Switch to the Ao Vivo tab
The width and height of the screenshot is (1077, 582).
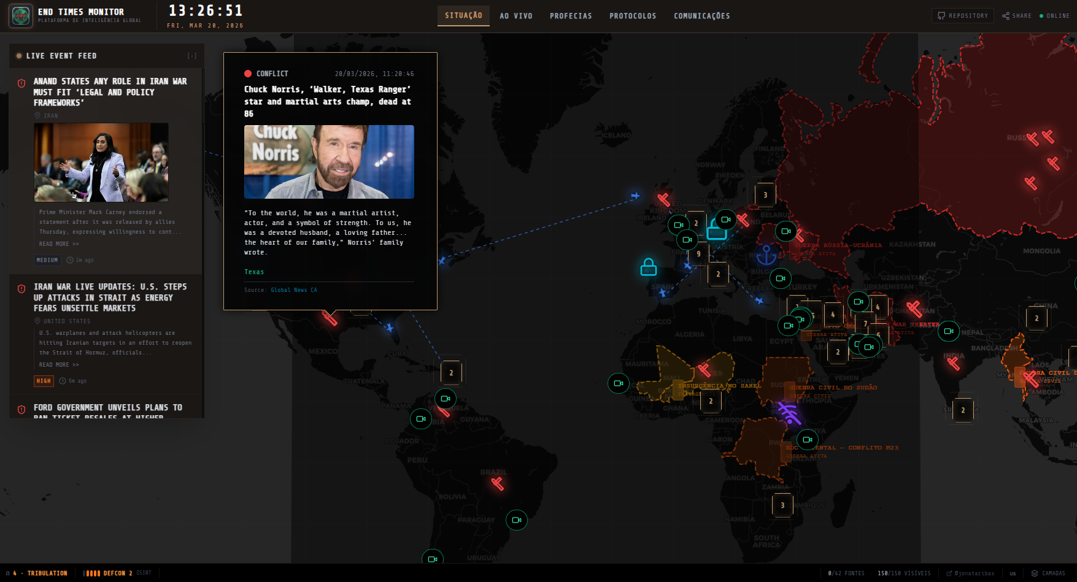point(515,16)
